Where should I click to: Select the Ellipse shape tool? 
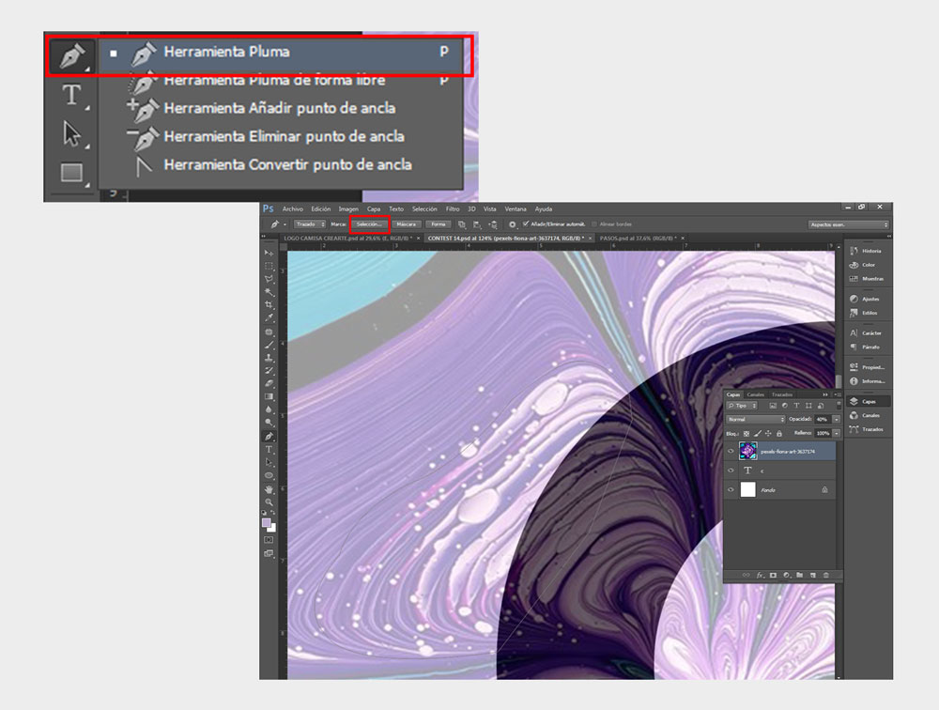(x=269, y=476)
